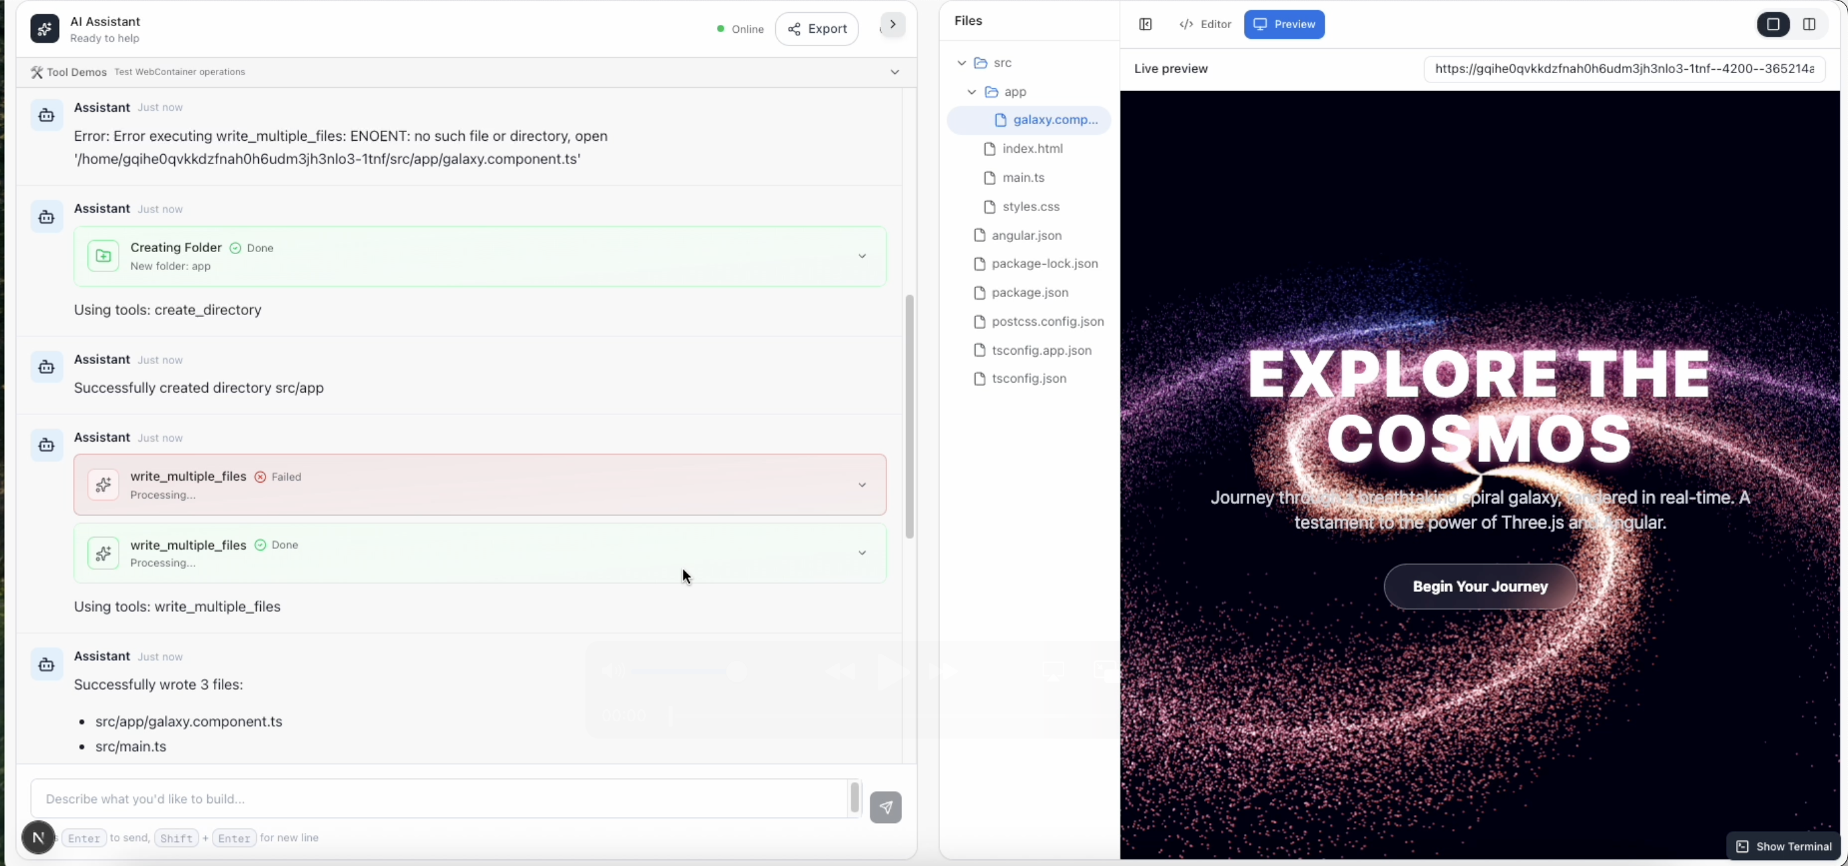Toggle the file sidebar panel icon
This screenshot has width=1848, height=866.
point(1145,24)
